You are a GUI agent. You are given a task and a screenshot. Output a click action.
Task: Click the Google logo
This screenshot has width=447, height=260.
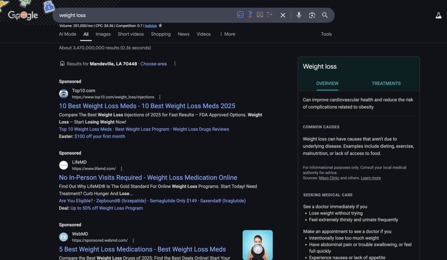pyautogui.click(x=24, y=15)
